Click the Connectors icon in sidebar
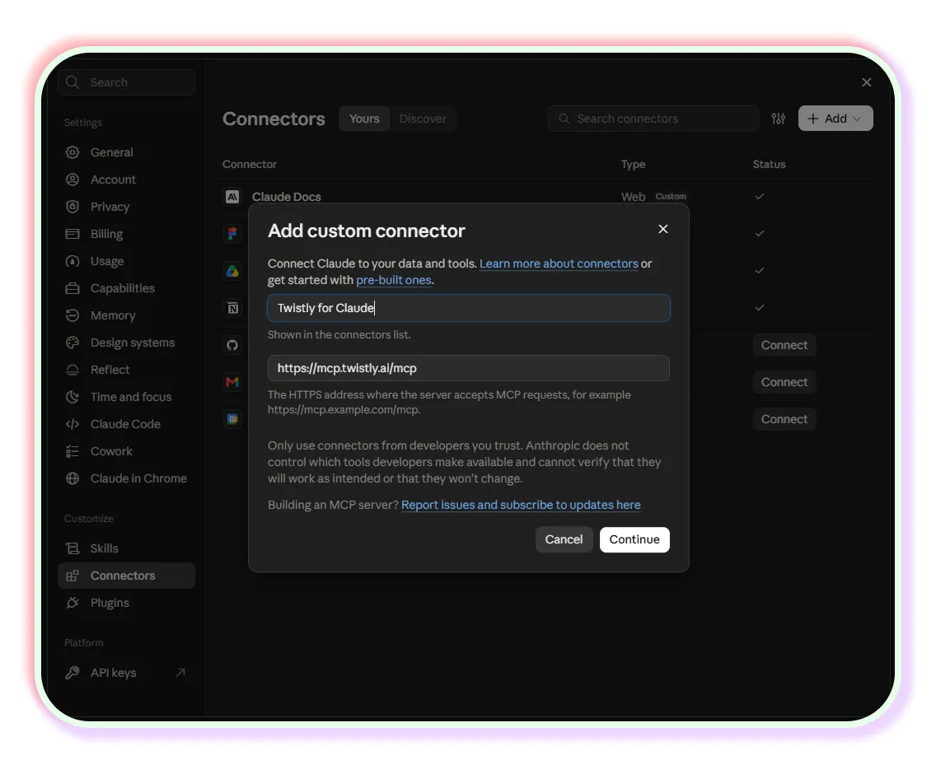This screenshot has width=936, height=774. 73,576
